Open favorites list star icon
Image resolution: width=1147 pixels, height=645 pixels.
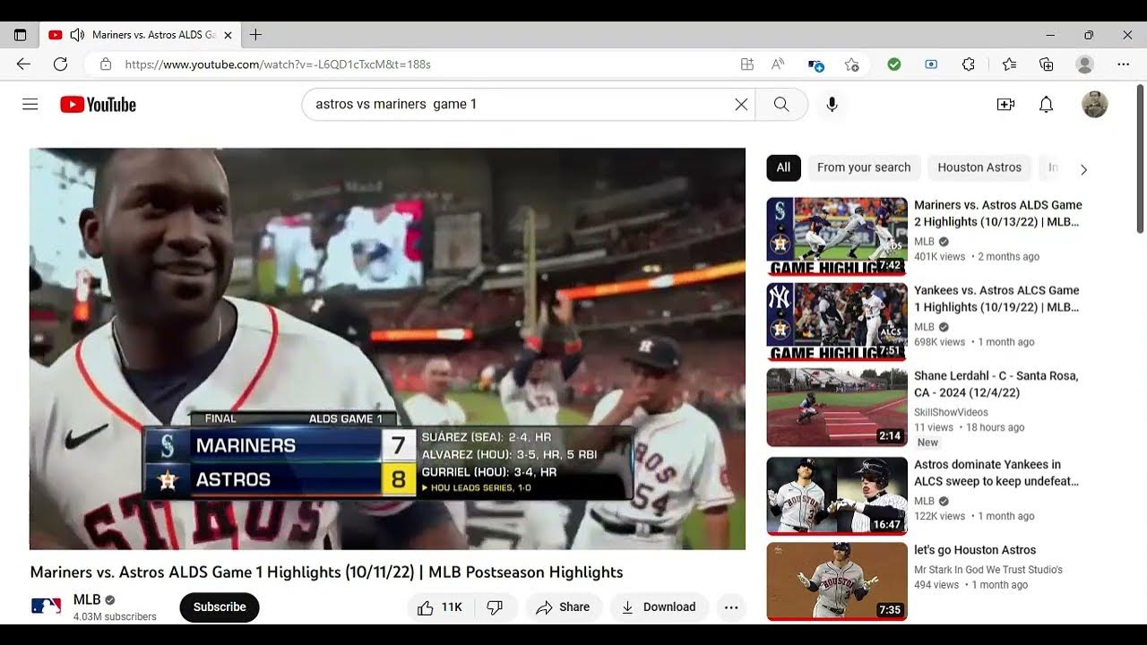(x=1009, y=64)
